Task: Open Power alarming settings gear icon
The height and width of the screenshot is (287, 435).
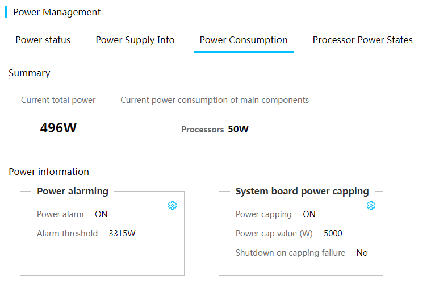Action: click(172, 205)
